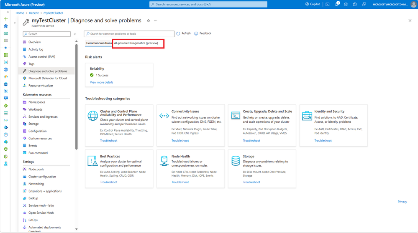The width and height of the screenshot is (418, 233).
Task: Favorite this page with the star icon
Action: (x=149, y=21)
